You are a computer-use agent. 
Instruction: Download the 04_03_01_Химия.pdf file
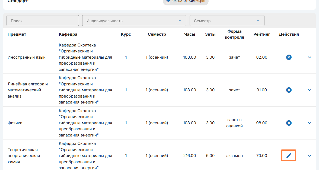point(188,1)
